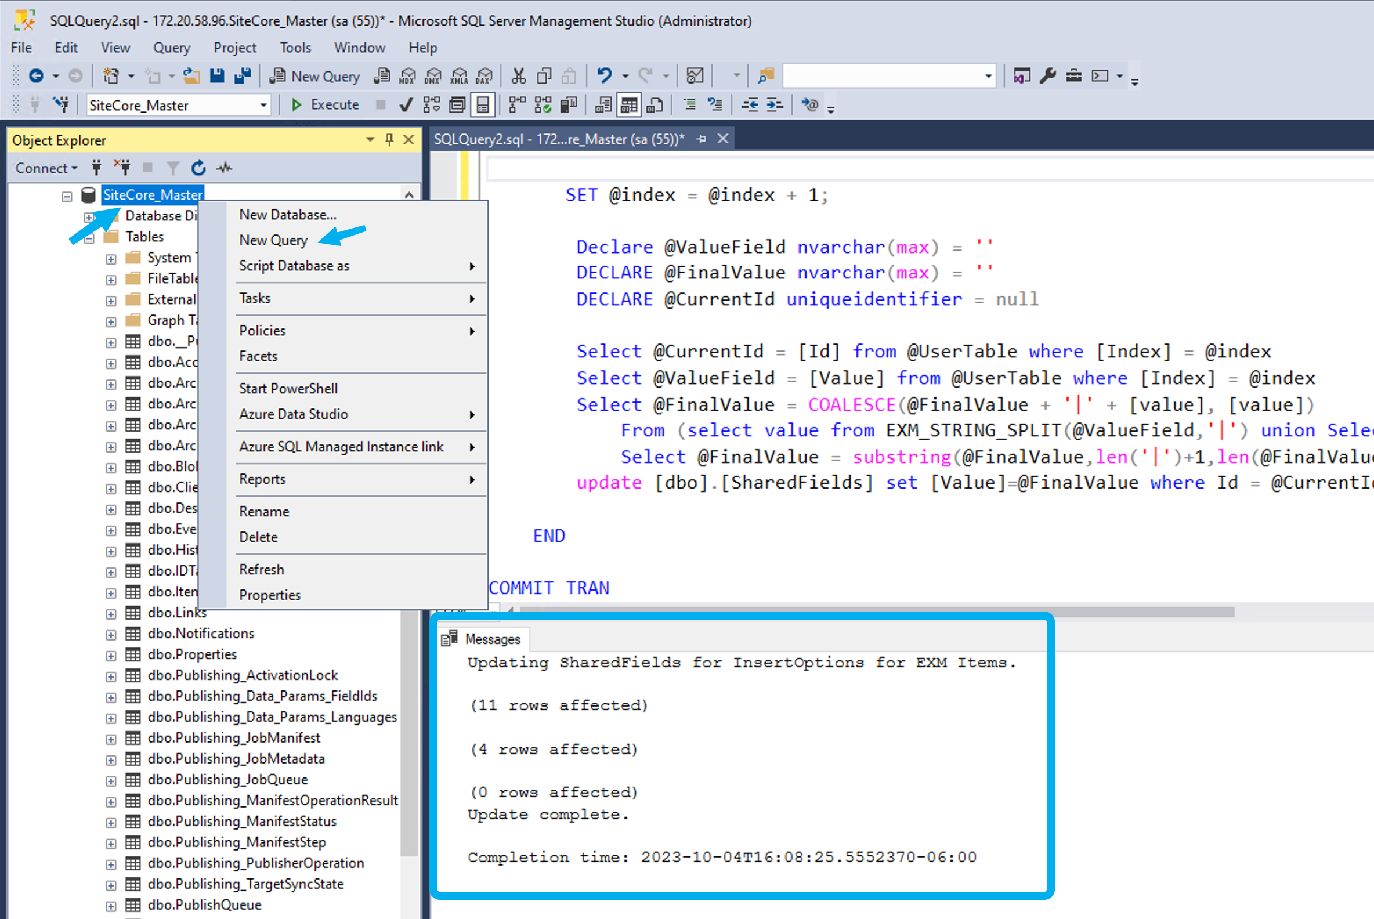This screenshot has width=1374, height=919.
Task: Copy selection with the Copy icon
Action: point(545,75)
